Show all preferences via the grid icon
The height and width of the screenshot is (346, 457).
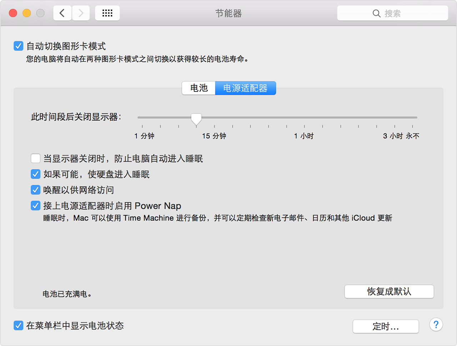pos(107,13)
